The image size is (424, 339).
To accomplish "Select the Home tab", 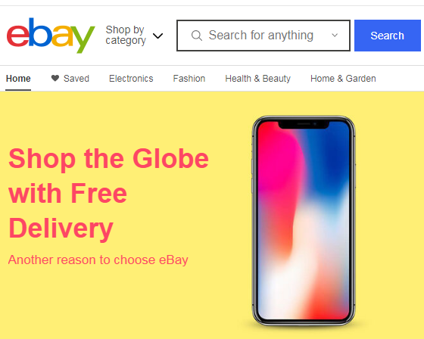I will [x=18, y=79].
